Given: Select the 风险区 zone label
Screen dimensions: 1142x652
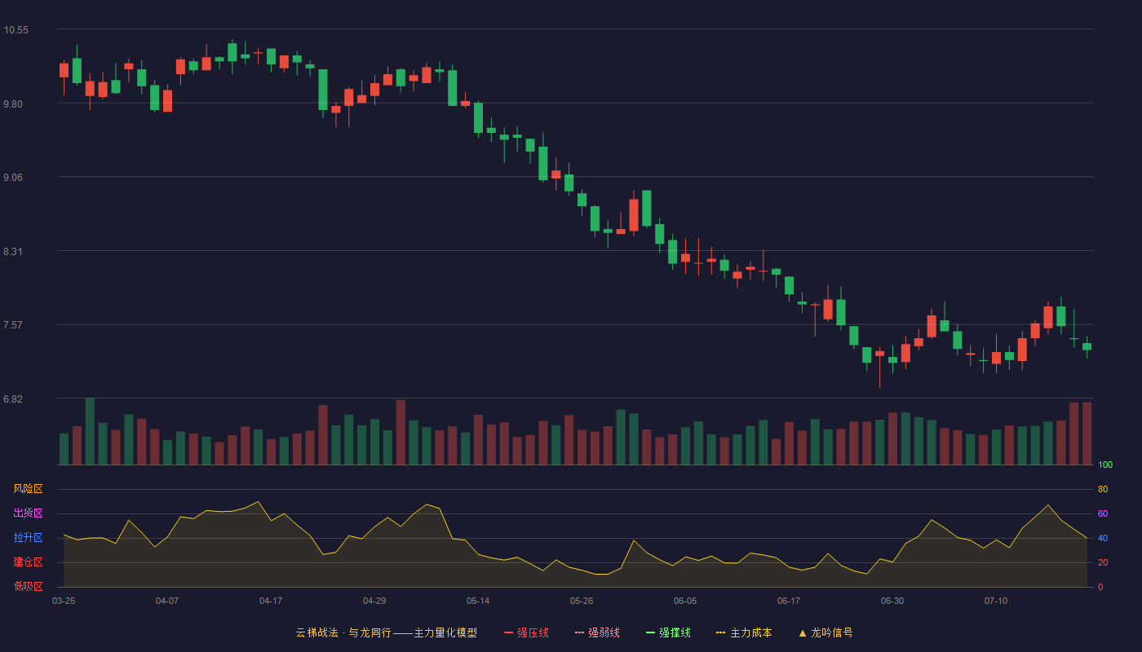Looking at the screenshot, I should click(28, 489).
